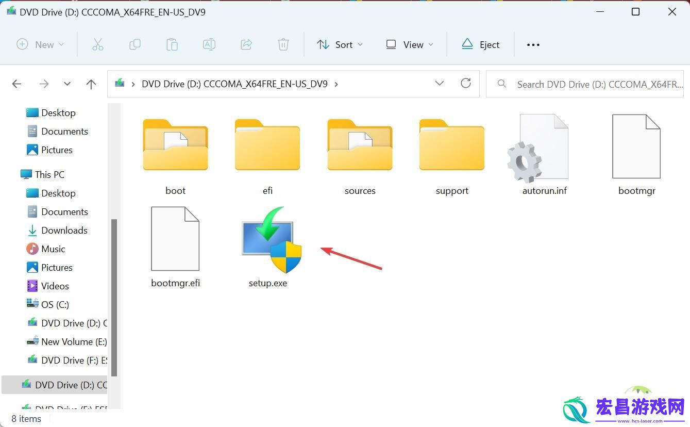Open DVD Drive (F:) under This PC
Image resolution: width=690 pixels, height=427 pixels.
(66, 360)
